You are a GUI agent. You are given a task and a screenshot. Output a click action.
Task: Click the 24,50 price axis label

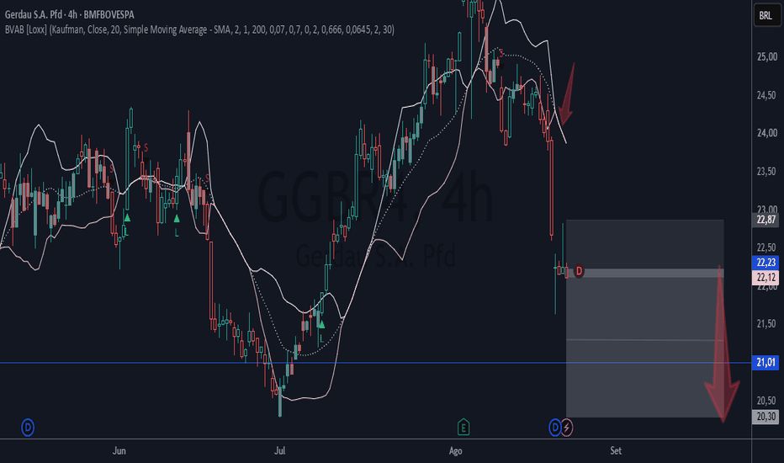[x=766, y=95]
